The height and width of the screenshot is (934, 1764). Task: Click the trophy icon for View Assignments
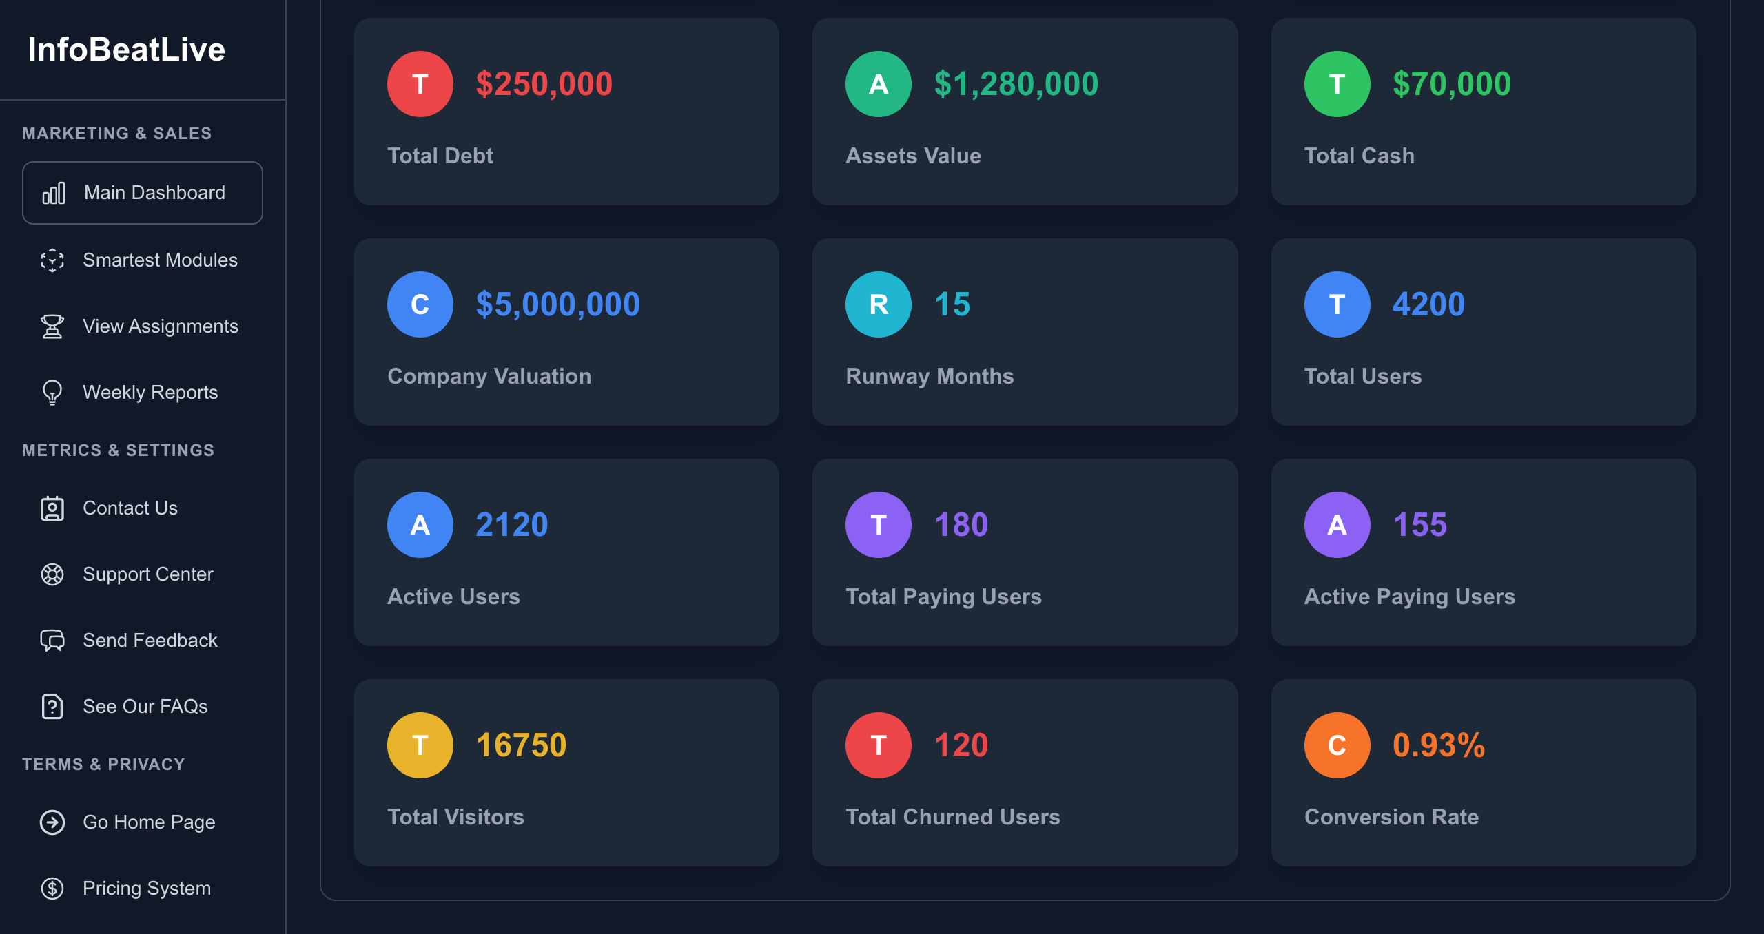click(52, 326)
